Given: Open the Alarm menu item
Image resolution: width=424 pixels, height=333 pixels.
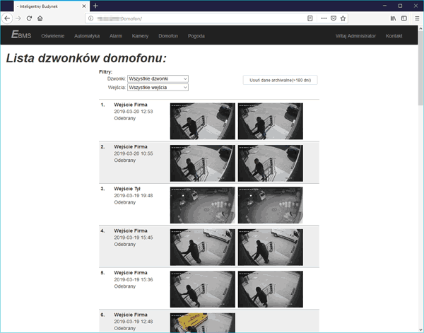Looking at the screenshot, I should pyautogui.click(x=116, y=35).
